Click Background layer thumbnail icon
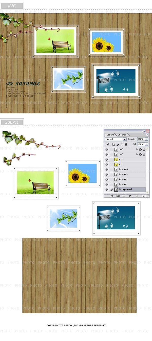The height and width of the screenshot is (341, 152). pos(116,190)
